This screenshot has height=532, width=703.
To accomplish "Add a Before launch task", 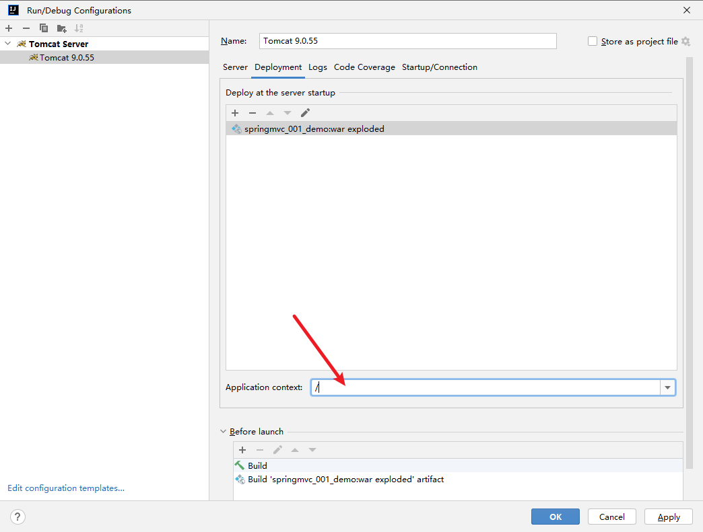I will click(x=242, y=449).
